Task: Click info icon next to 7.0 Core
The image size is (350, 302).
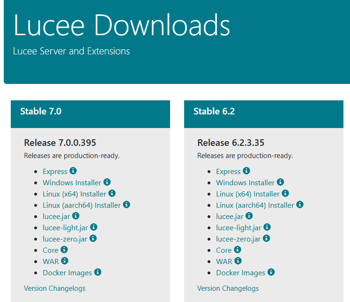Action: [x=64, y=249]
